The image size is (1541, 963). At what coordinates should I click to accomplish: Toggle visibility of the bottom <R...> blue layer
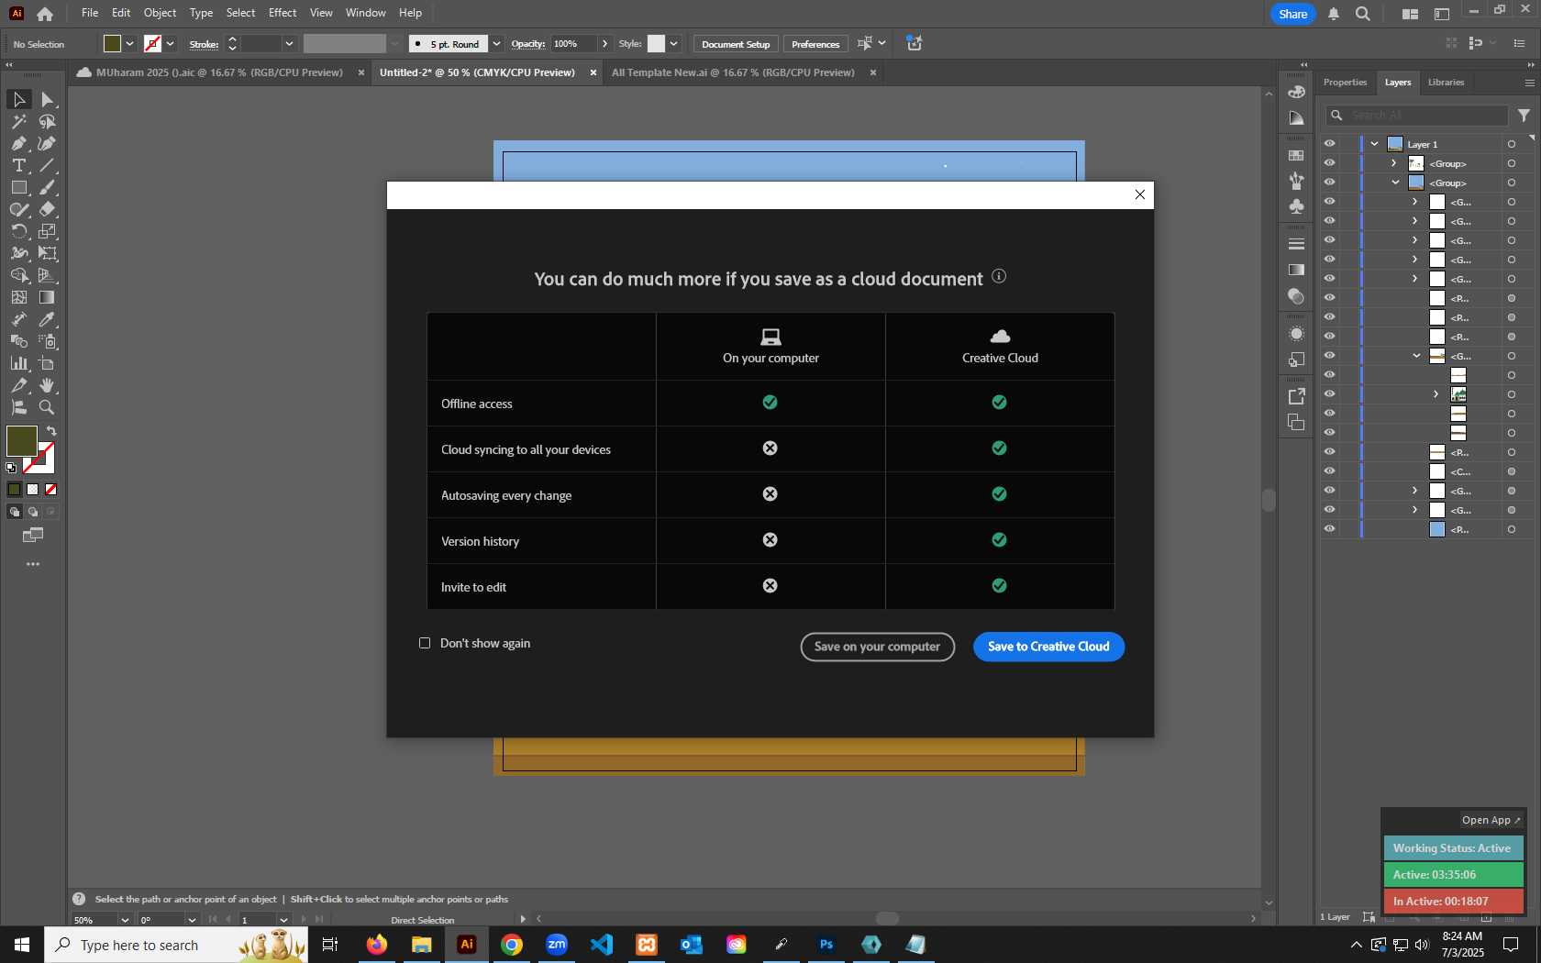click(1329, 529)
